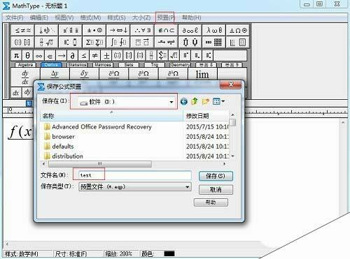Select the distribution folder
Image resolution: width=350 pixels, height=259 pixels.
coord(64,156)
